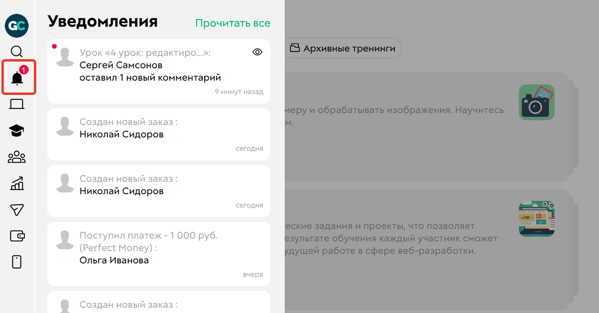This screenshot has height=313, width=599.
Task: Open mailings via the paper plane icon
Action: coord(16,210)
